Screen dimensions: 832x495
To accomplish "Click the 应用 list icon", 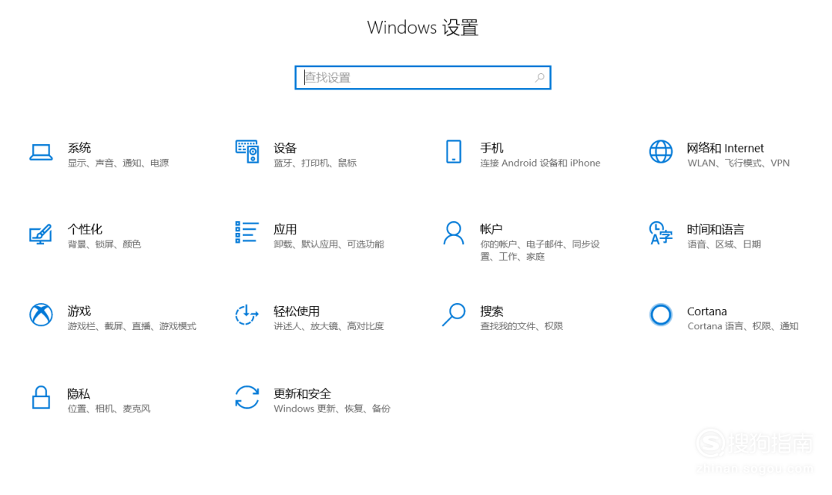I will coord(247,233).
